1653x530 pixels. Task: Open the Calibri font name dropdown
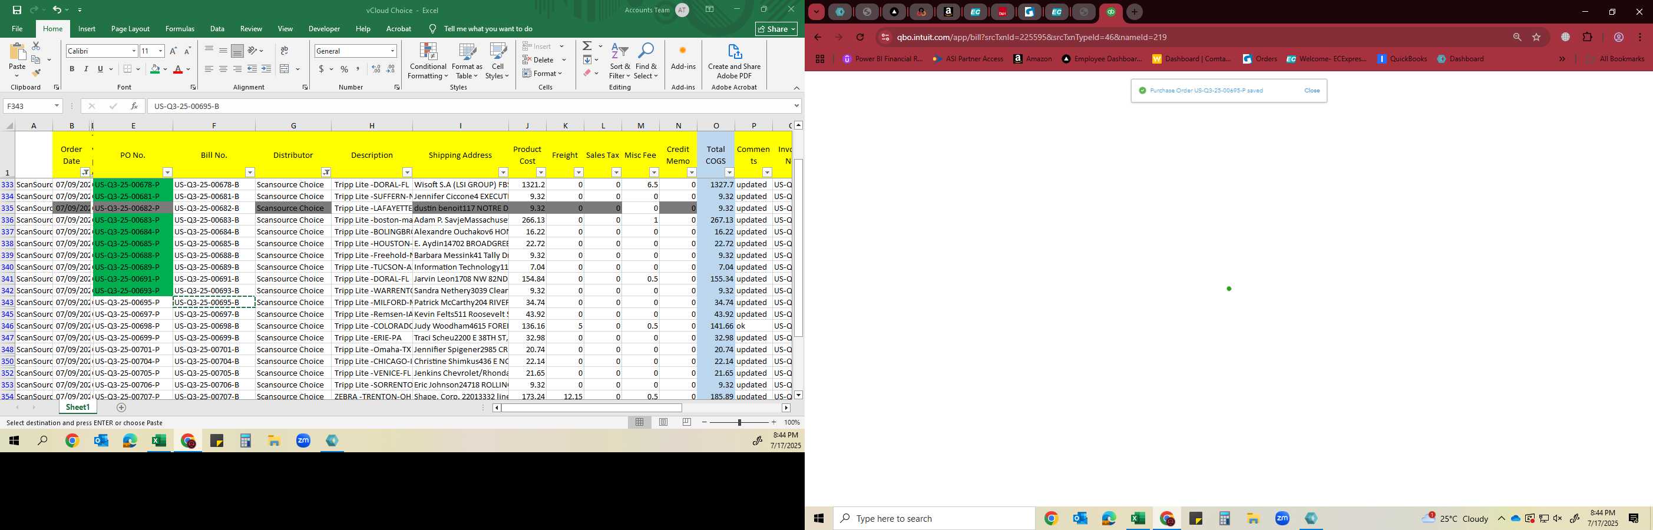[x=134, y=51]
